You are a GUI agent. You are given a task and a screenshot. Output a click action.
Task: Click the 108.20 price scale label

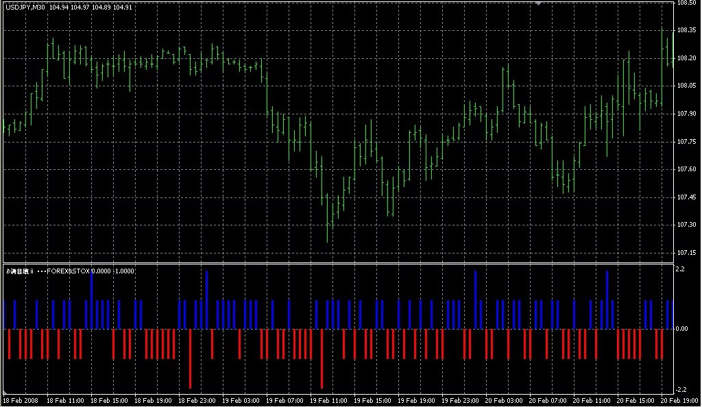point(686,58)
